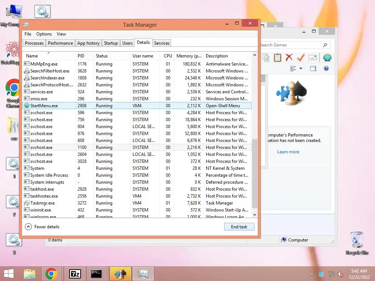Viewport: 375px width, 281px height.
Task: Select the MsMpEng.exe process icon
Action: (26, 64)
